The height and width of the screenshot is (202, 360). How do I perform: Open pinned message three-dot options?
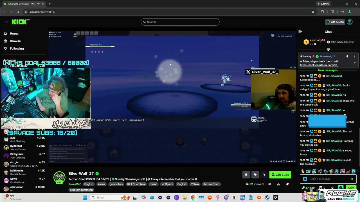[x=355, y=56]
